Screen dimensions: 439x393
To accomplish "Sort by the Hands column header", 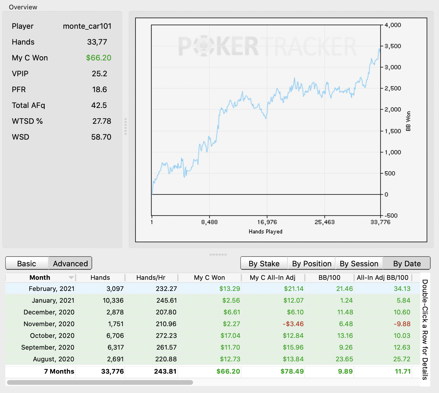I will pyautogui.click(x=100, y=277).
